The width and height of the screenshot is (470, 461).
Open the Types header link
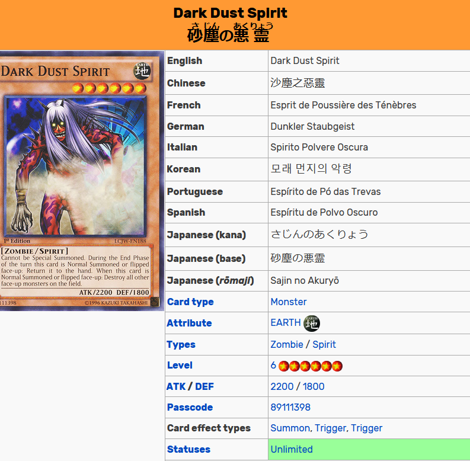coord(181,345)
